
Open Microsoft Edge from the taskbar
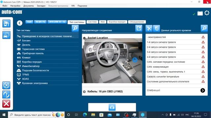pyautogui.click(x=85, y=115)
